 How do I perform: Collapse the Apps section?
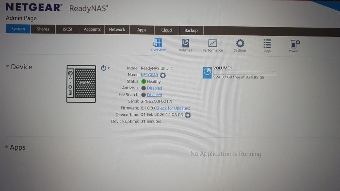(6, 147)
